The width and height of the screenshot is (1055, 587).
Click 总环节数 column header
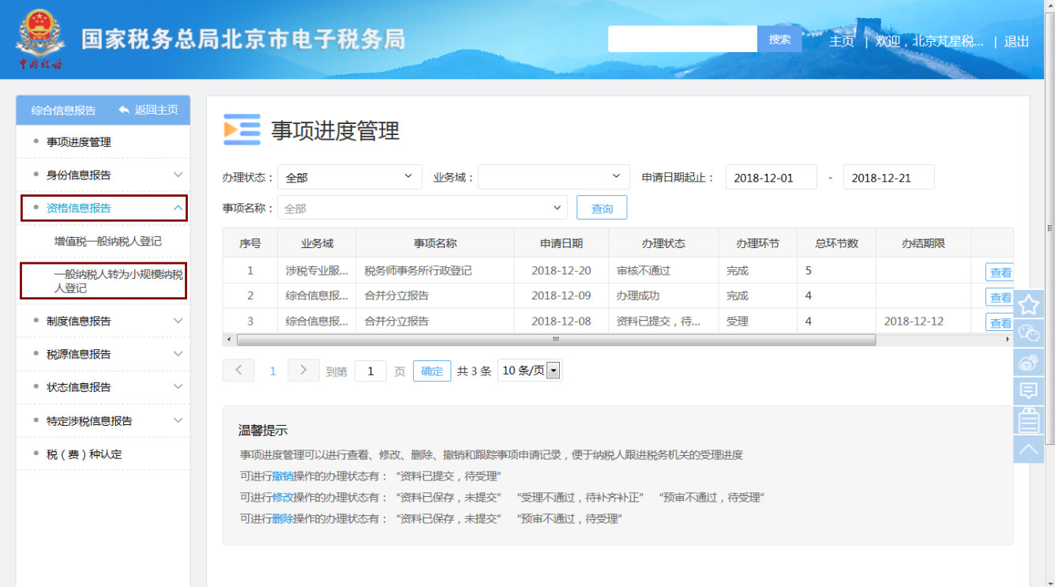click(836, 243)
